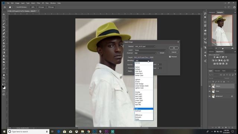Open Microsoft Store from taskbar

[x=64, y=131]
